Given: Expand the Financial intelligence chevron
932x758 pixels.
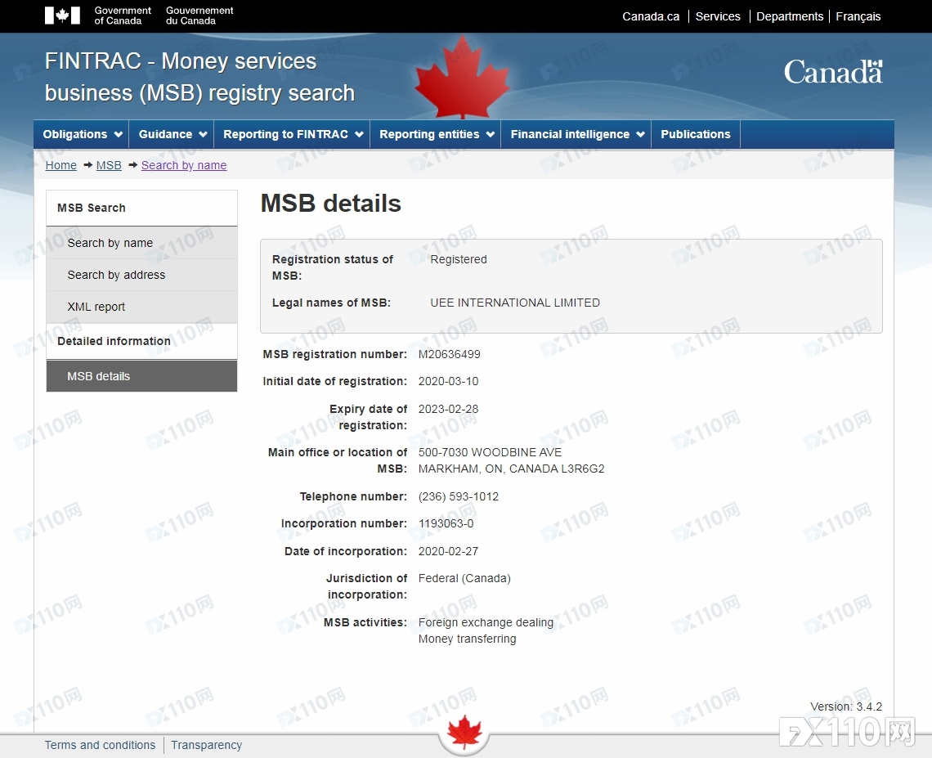Looking at the screenshot, I should tap(640, 135).
